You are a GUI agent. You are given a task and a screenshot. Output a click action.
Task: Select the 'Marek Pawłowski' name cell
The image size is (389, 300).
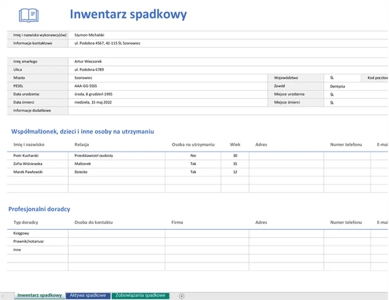37,172
